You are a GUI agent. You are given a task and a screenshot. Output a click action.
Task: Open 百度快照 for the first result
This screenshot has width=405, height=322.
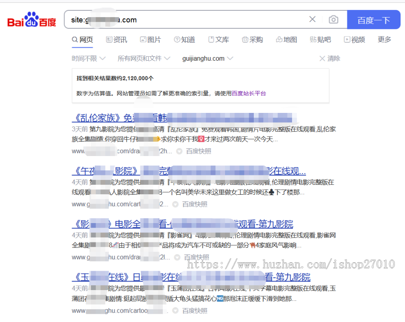[x=198, y=151]
